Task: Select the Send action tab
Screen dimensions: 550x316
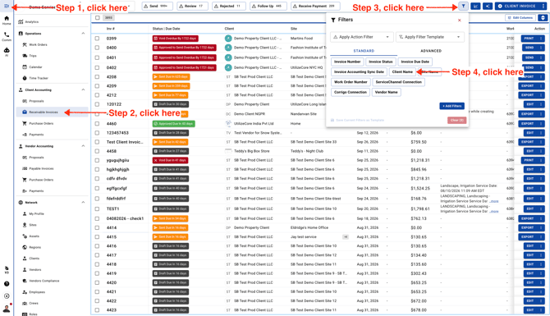Action: click(157, 6)
